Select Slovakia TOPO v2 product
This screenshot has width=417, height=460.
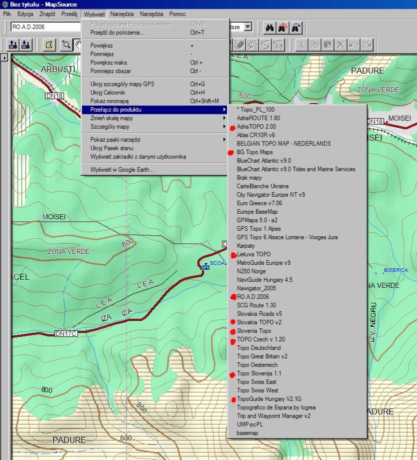point(297,322)
